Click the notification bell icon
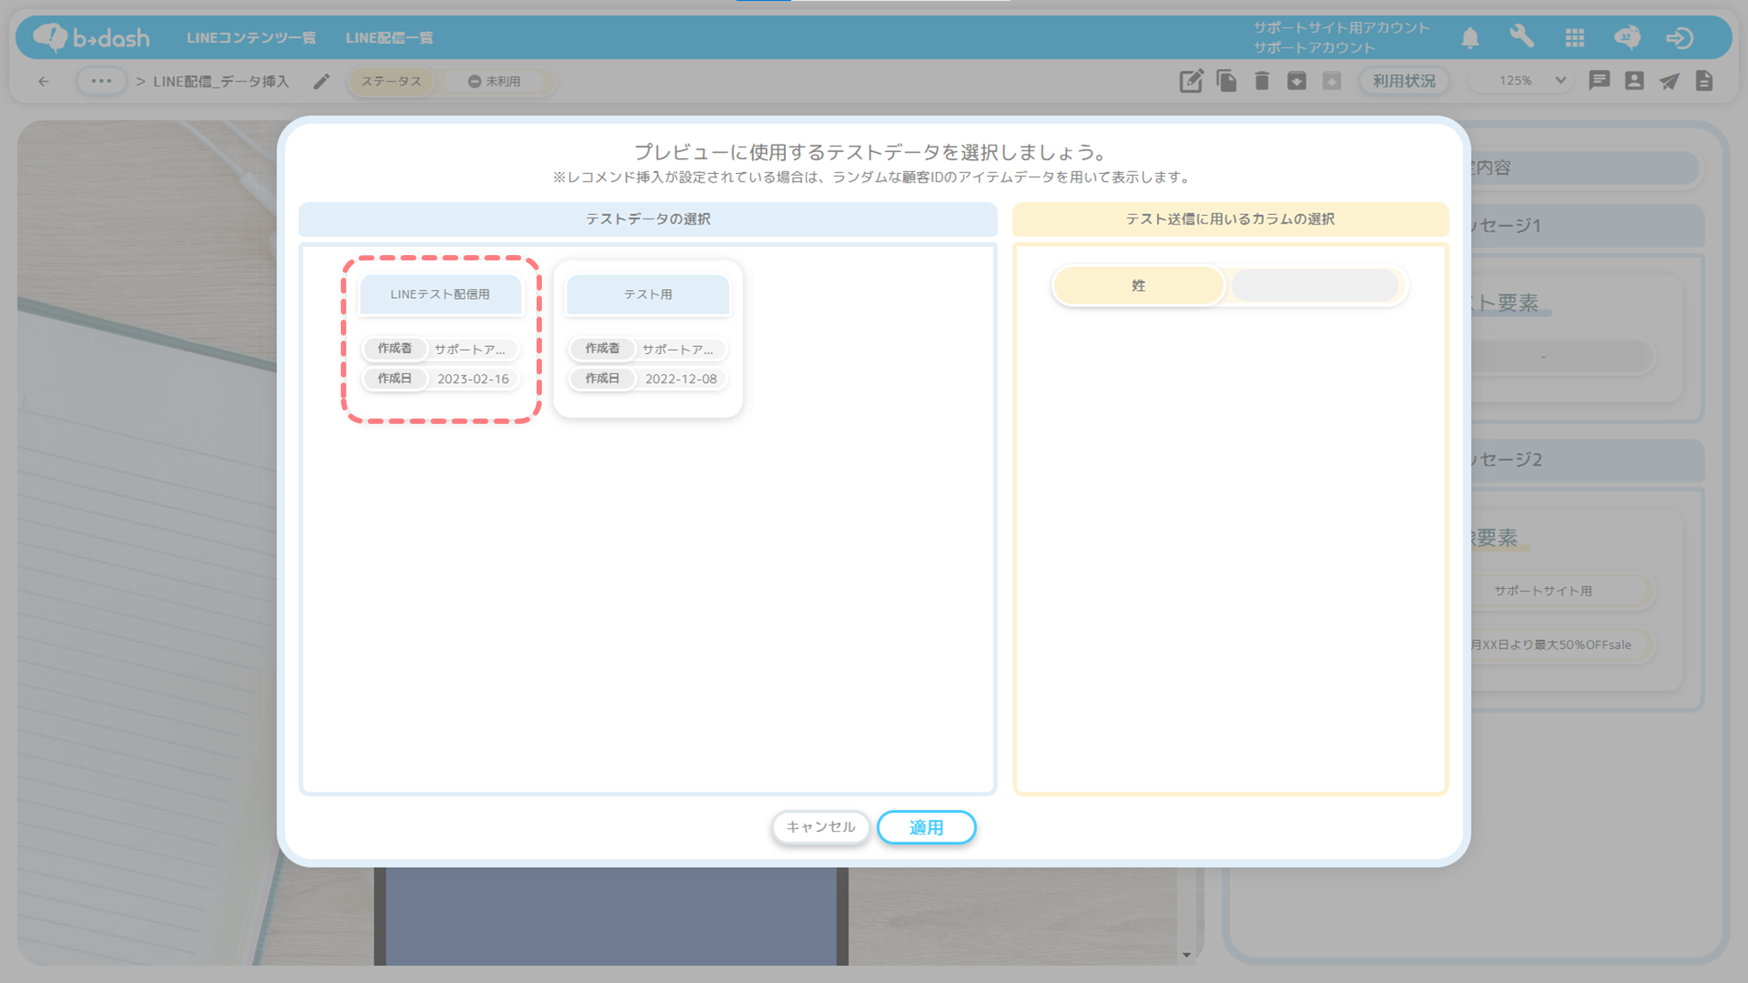The image size is (1748, 983). click(1470, 38)
